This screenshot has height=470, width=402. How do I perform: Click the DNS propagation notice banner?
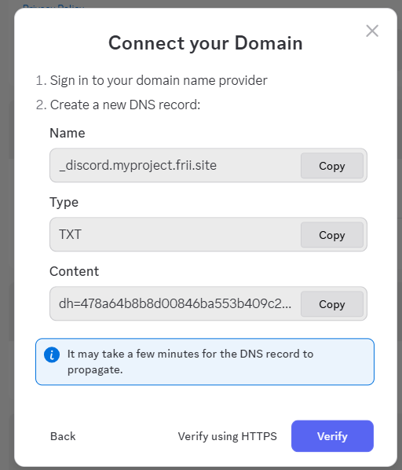(x=205, y=362)
